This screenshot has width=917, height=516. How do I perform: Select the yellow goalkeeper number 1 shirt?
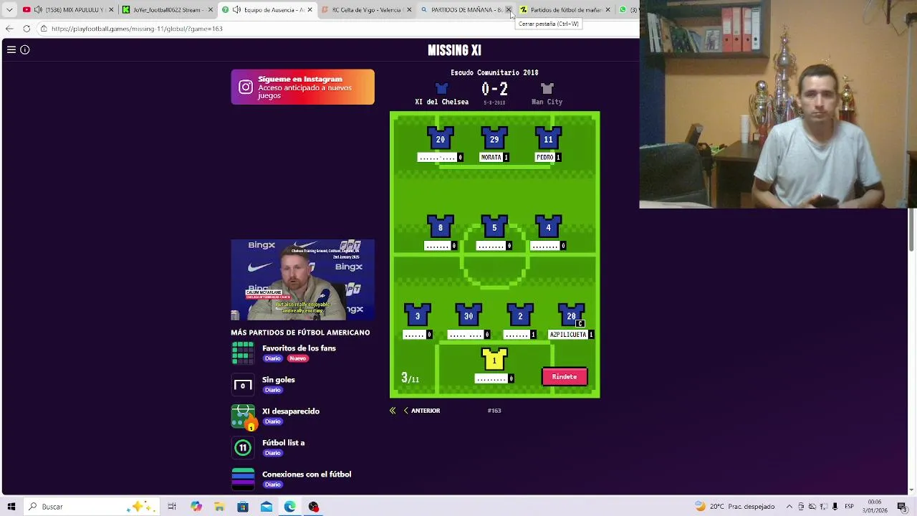tap(494, 360)
